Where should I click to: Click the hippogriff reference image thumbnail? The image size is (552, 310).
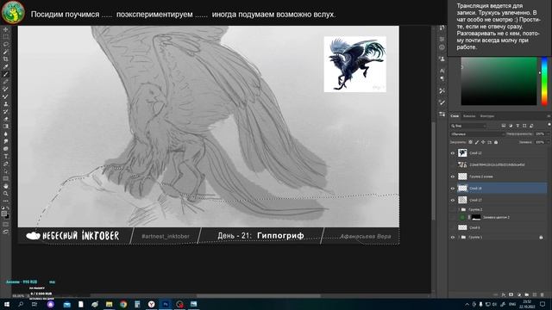[354, 65]
